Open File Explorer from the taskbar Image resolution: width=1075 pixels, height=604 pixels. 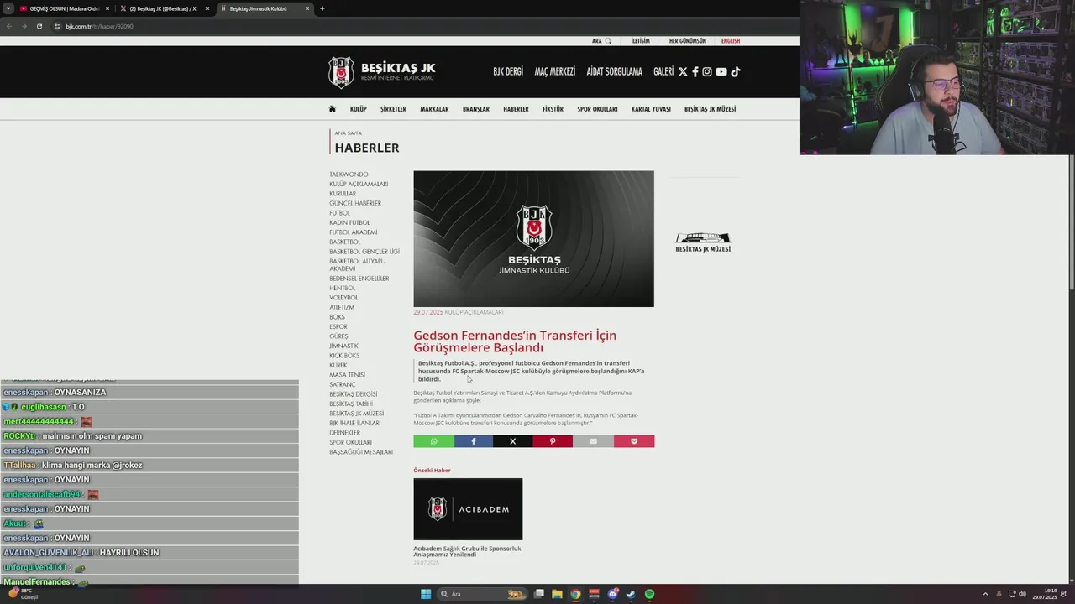tap(557, 594)
